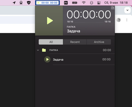Click the Задача title in the timer header
Viewport: 132px width, 107px height.
pyautogui.click(x=74, y=31)
